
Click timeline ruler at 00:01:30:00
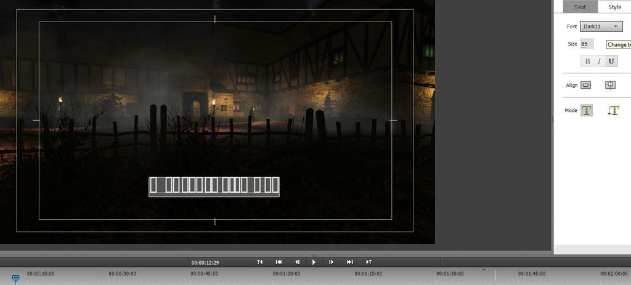[x=450, y=274]
